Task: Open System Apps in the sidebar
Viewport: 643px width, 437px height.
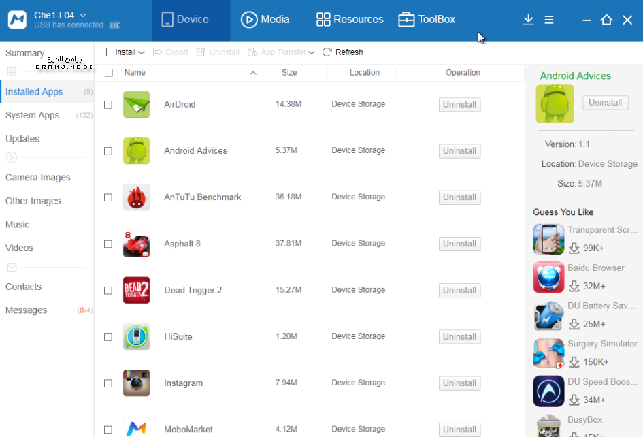Action: point(32,116)
